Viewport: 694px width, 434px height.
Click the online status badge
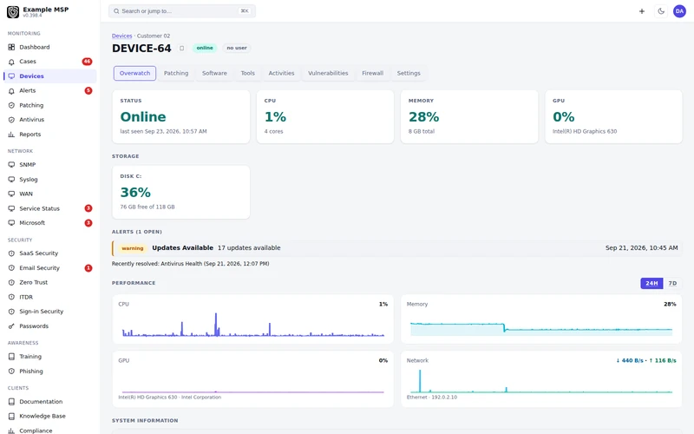[205, 48]
